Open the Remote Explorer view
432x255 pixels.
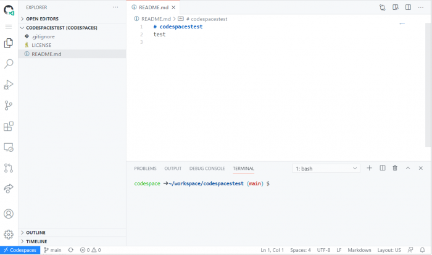(x=9, y=147)
